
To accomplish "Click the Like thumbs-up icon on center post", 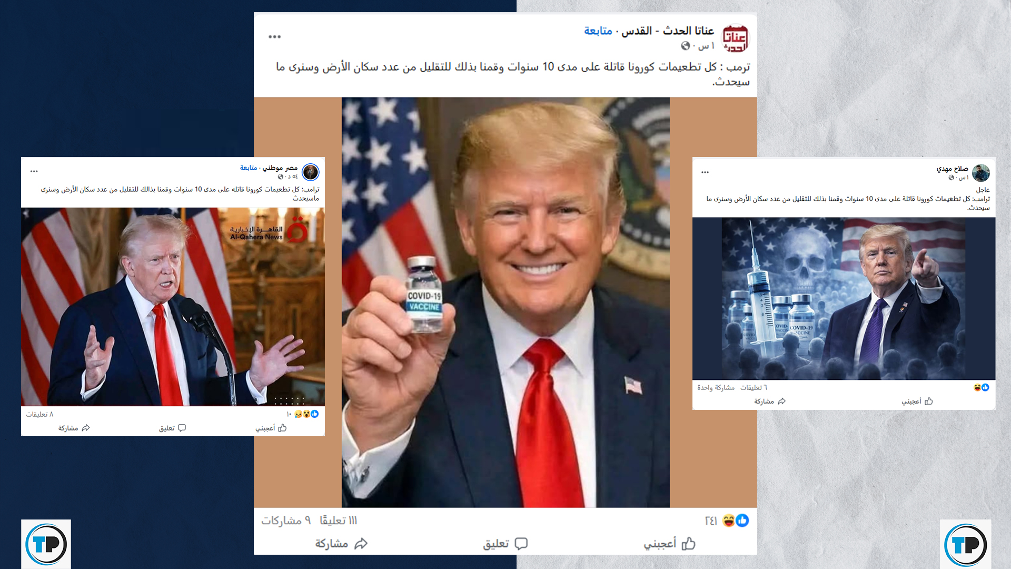I will tap(689, 543).
